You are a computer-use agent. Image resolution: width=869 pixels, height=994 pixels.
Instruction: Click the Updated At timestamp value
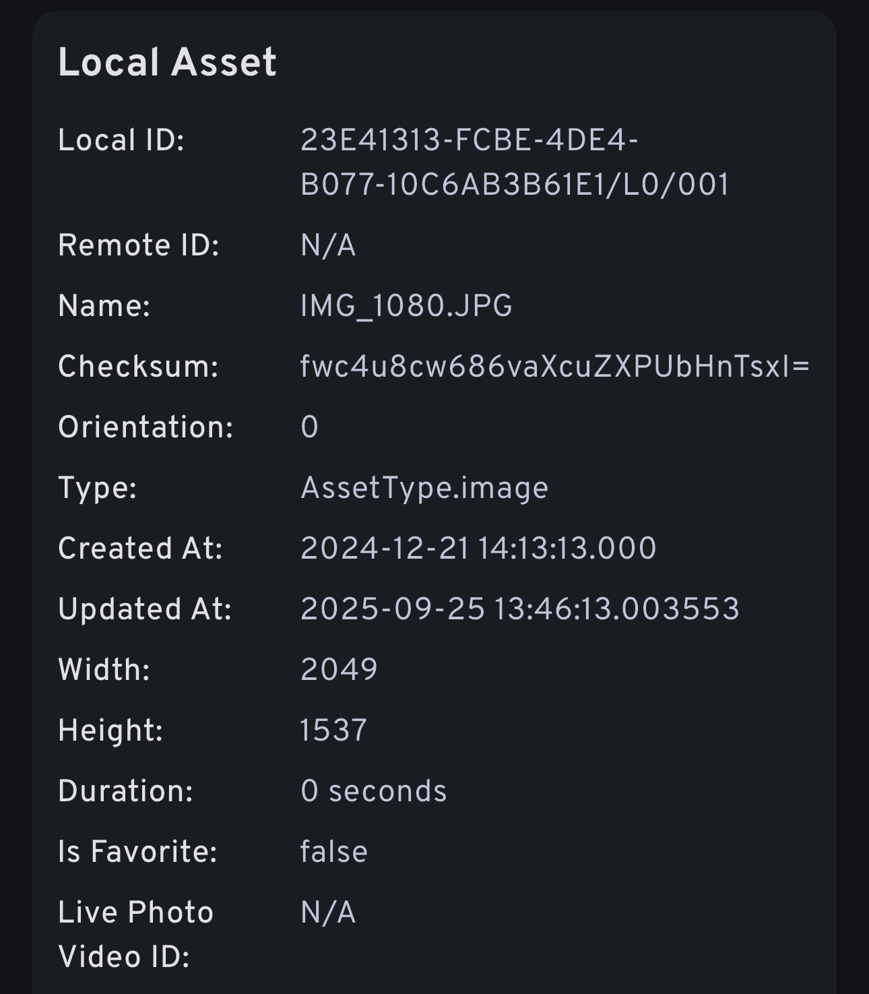519,609
